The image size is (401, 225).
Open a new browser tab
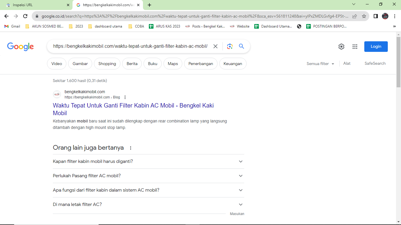149,5
